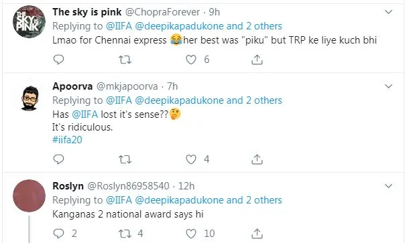Viewport: 407px width, 243px height.
Task: Share Roslyn's tweet
Action: [x=257, y=234]
